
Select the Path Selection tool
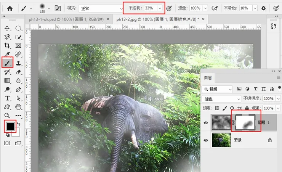pyautogui.click(x=18, y=98)
